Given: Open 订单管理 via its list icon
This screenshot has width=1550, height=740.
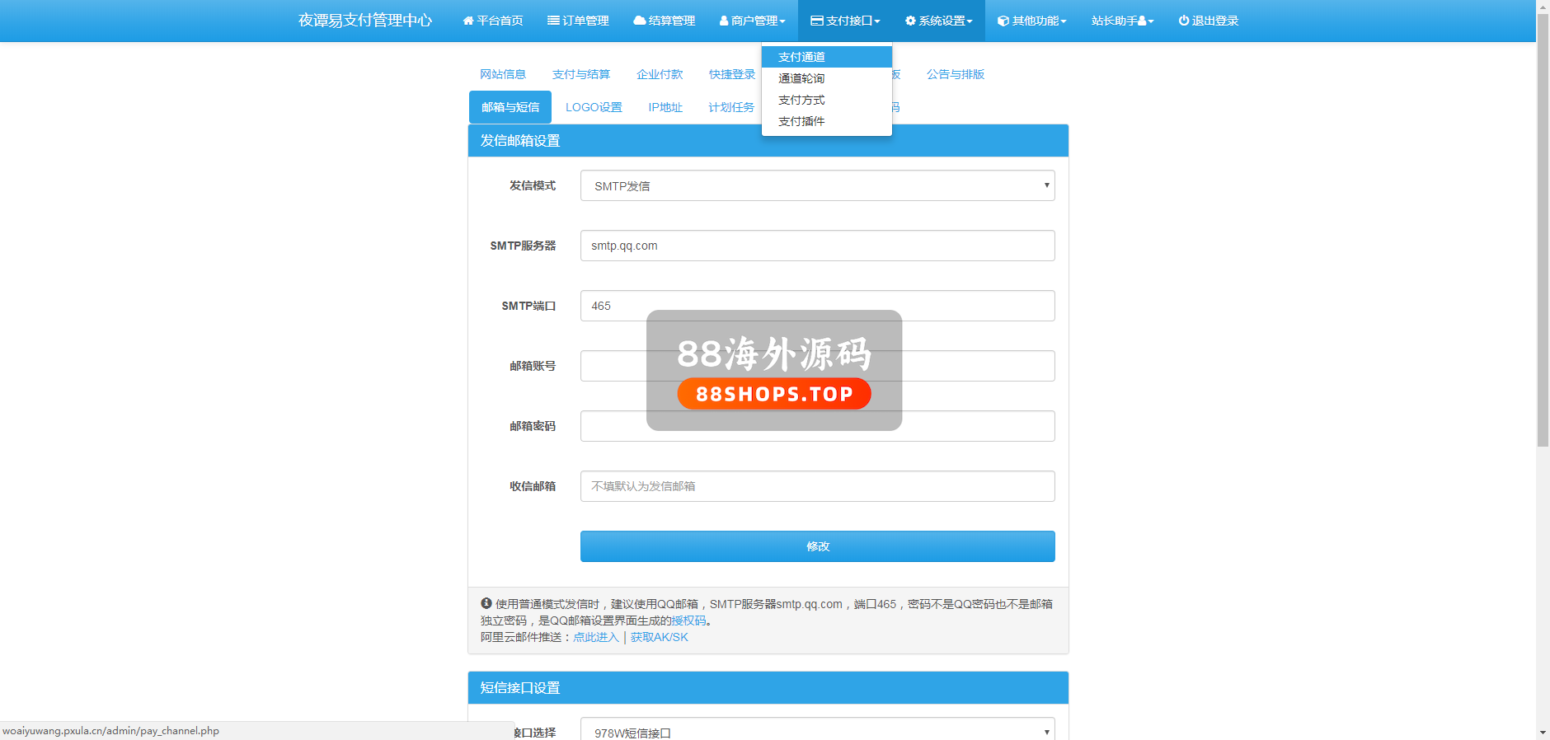Looking at the screenshot, I should 553,21.
